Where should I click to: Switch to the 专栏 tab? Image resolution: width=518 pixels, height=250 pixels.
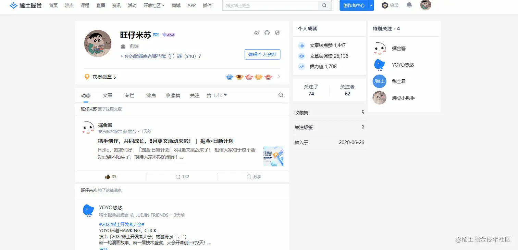(x=129, y=95)
